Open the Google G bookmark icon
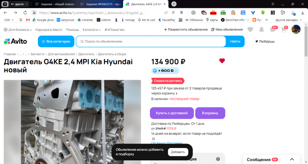The width and height of the screenshot is (308, 164). pyautogui.click(x=20, y=20)
